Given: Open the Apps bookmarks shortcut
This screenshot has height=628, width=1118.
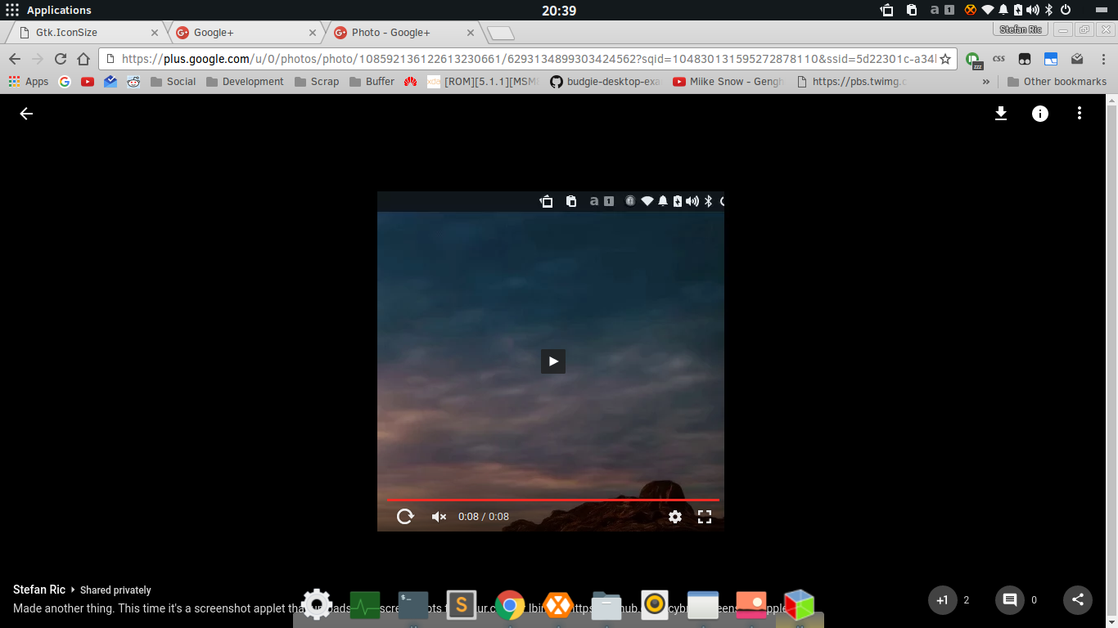Looking at the screenshot, I should (29, 82).
